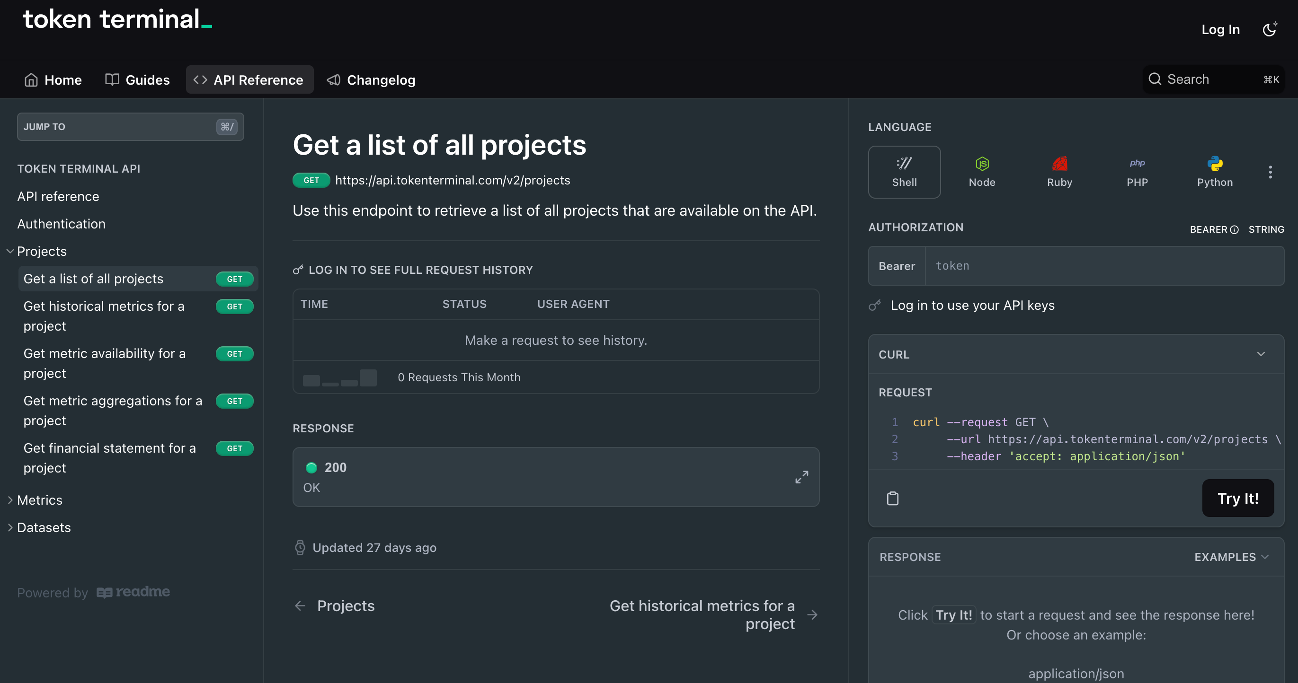The width and height of the screenshot is (1298, 683).
Task: Expand the Metrics sidebar section
Action: [x=10, y=500]
